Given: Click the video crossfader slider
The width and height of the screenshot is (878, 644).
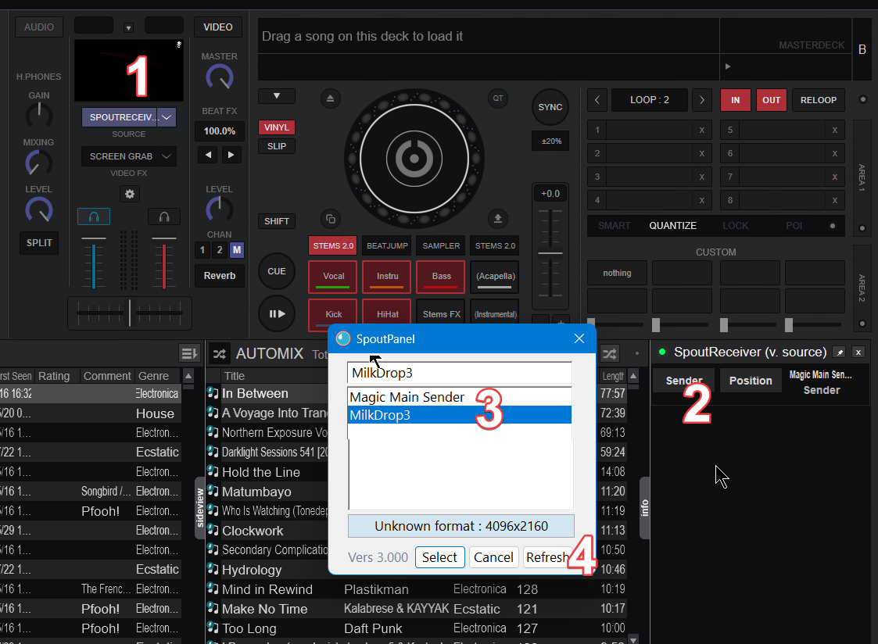Looking at the screenshot, I should (130, 313).
